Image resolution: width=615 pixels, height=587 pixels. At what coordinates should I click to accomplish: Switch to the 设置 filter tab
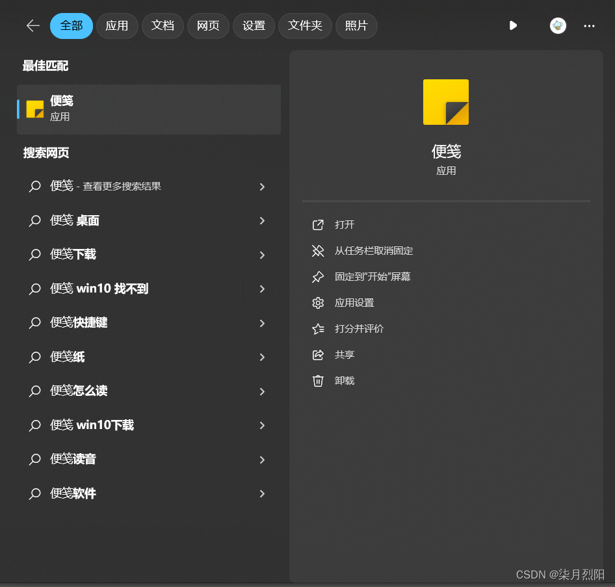click(254, 26)
